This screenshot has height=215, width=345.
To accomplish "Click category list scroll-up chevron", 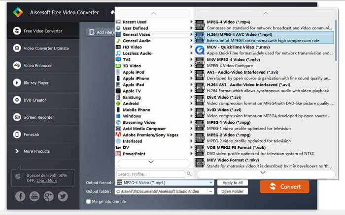I will [154, 13].
